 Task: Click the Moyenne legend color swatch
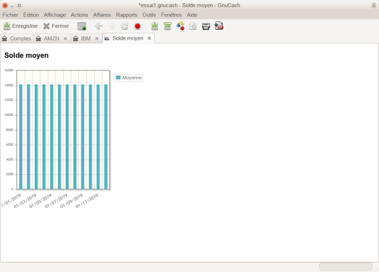point(118,78)
